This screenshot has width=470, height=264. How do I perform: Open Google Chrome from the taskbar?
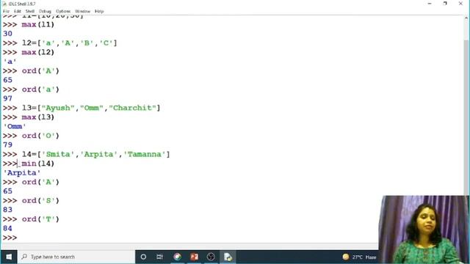click(x=177, y=257)
